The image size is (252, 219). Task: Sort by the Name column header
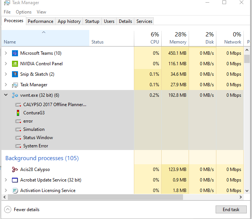click(45, 38)
